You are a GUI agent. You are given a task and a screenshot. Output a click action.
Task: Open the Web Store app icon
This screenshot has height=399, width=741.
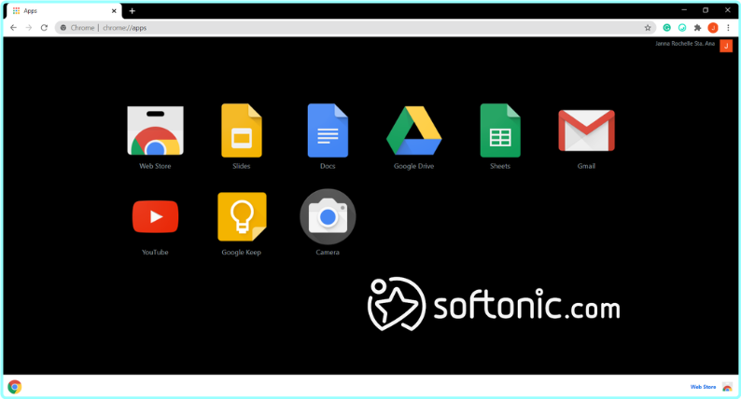155,131
